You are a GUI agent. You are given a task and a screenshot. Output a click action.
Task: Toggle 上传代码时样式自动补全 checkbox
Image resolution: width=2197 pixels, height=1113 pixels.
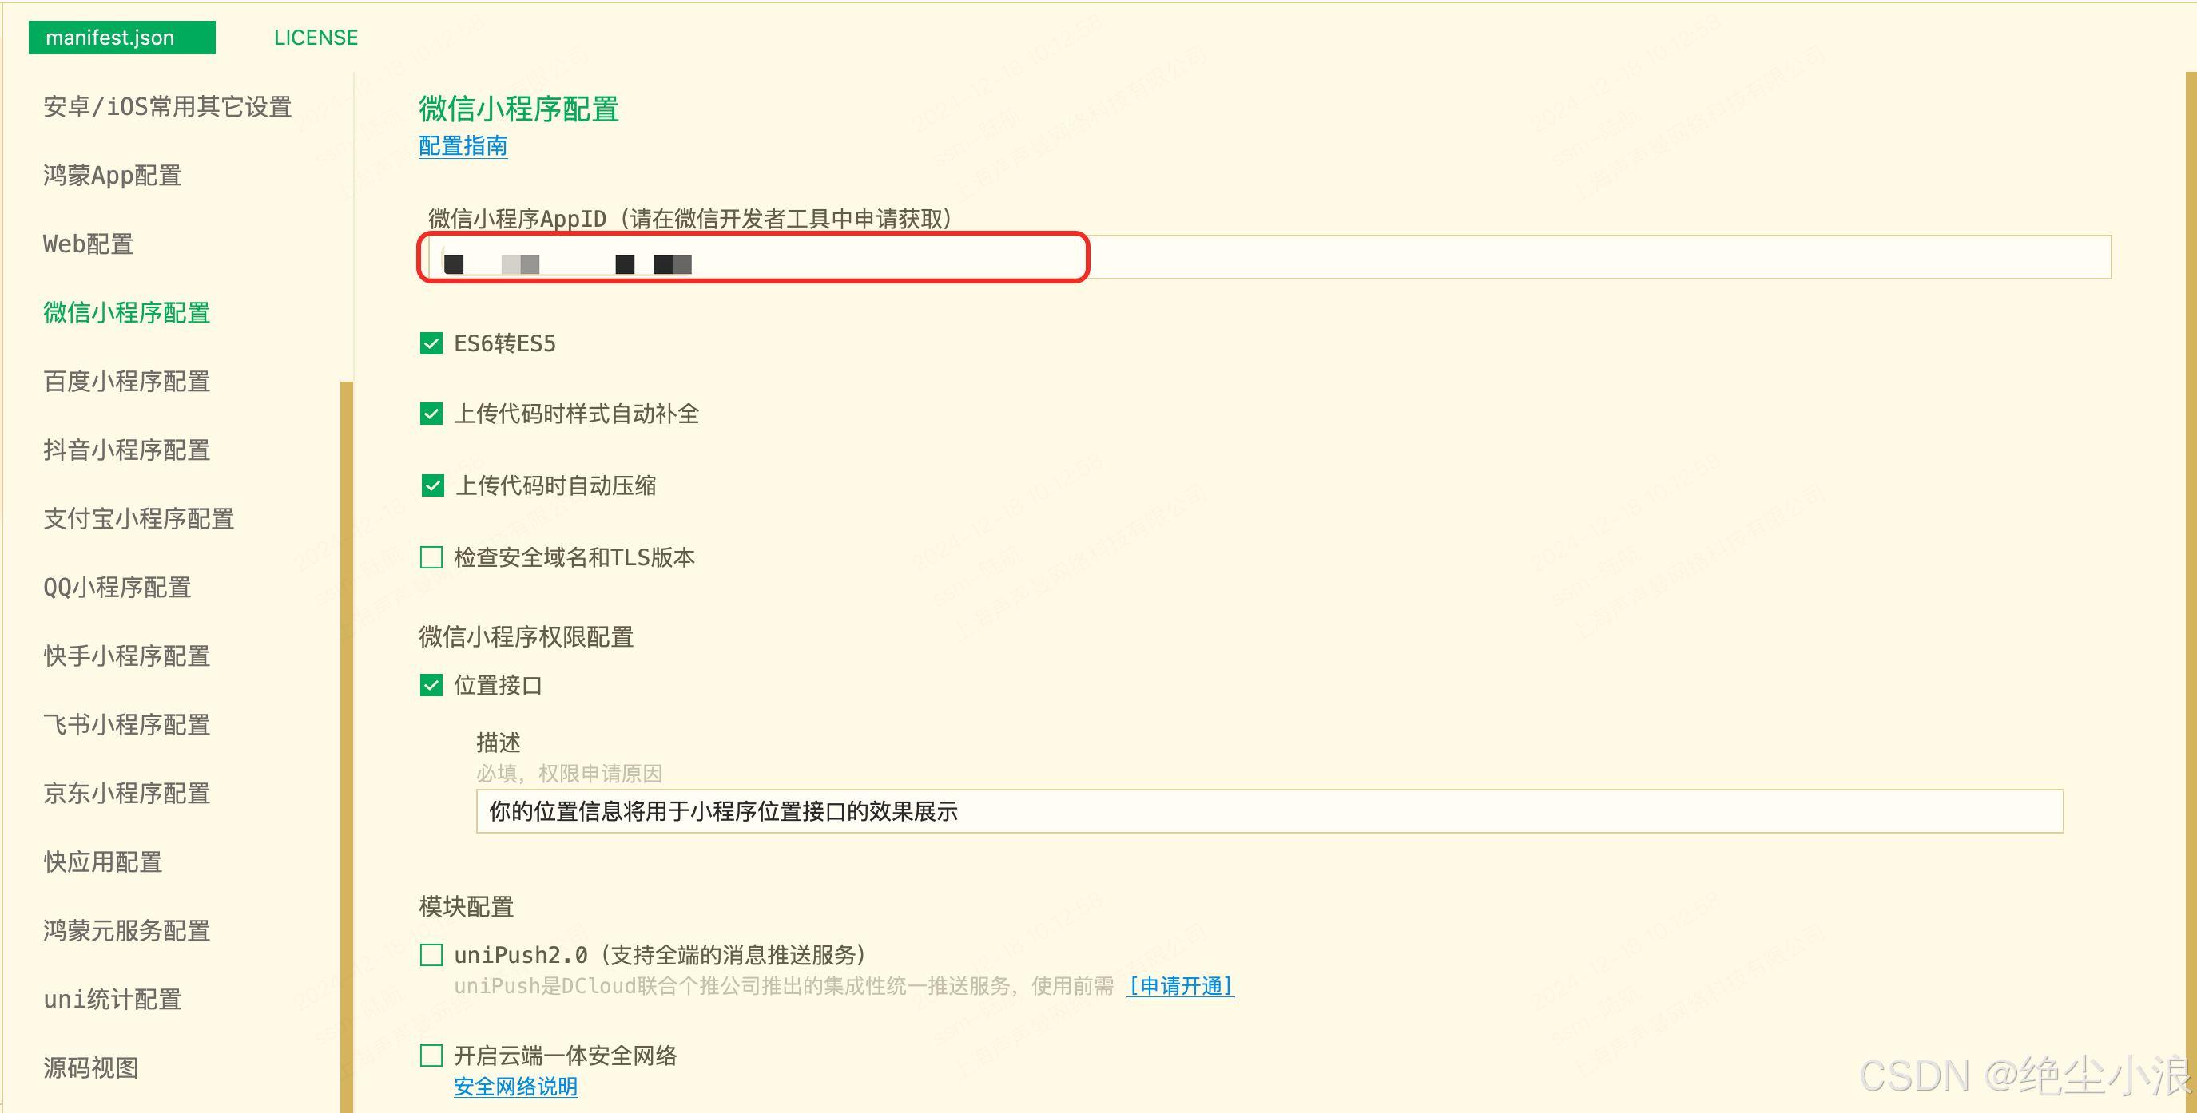tap(431, 414)
